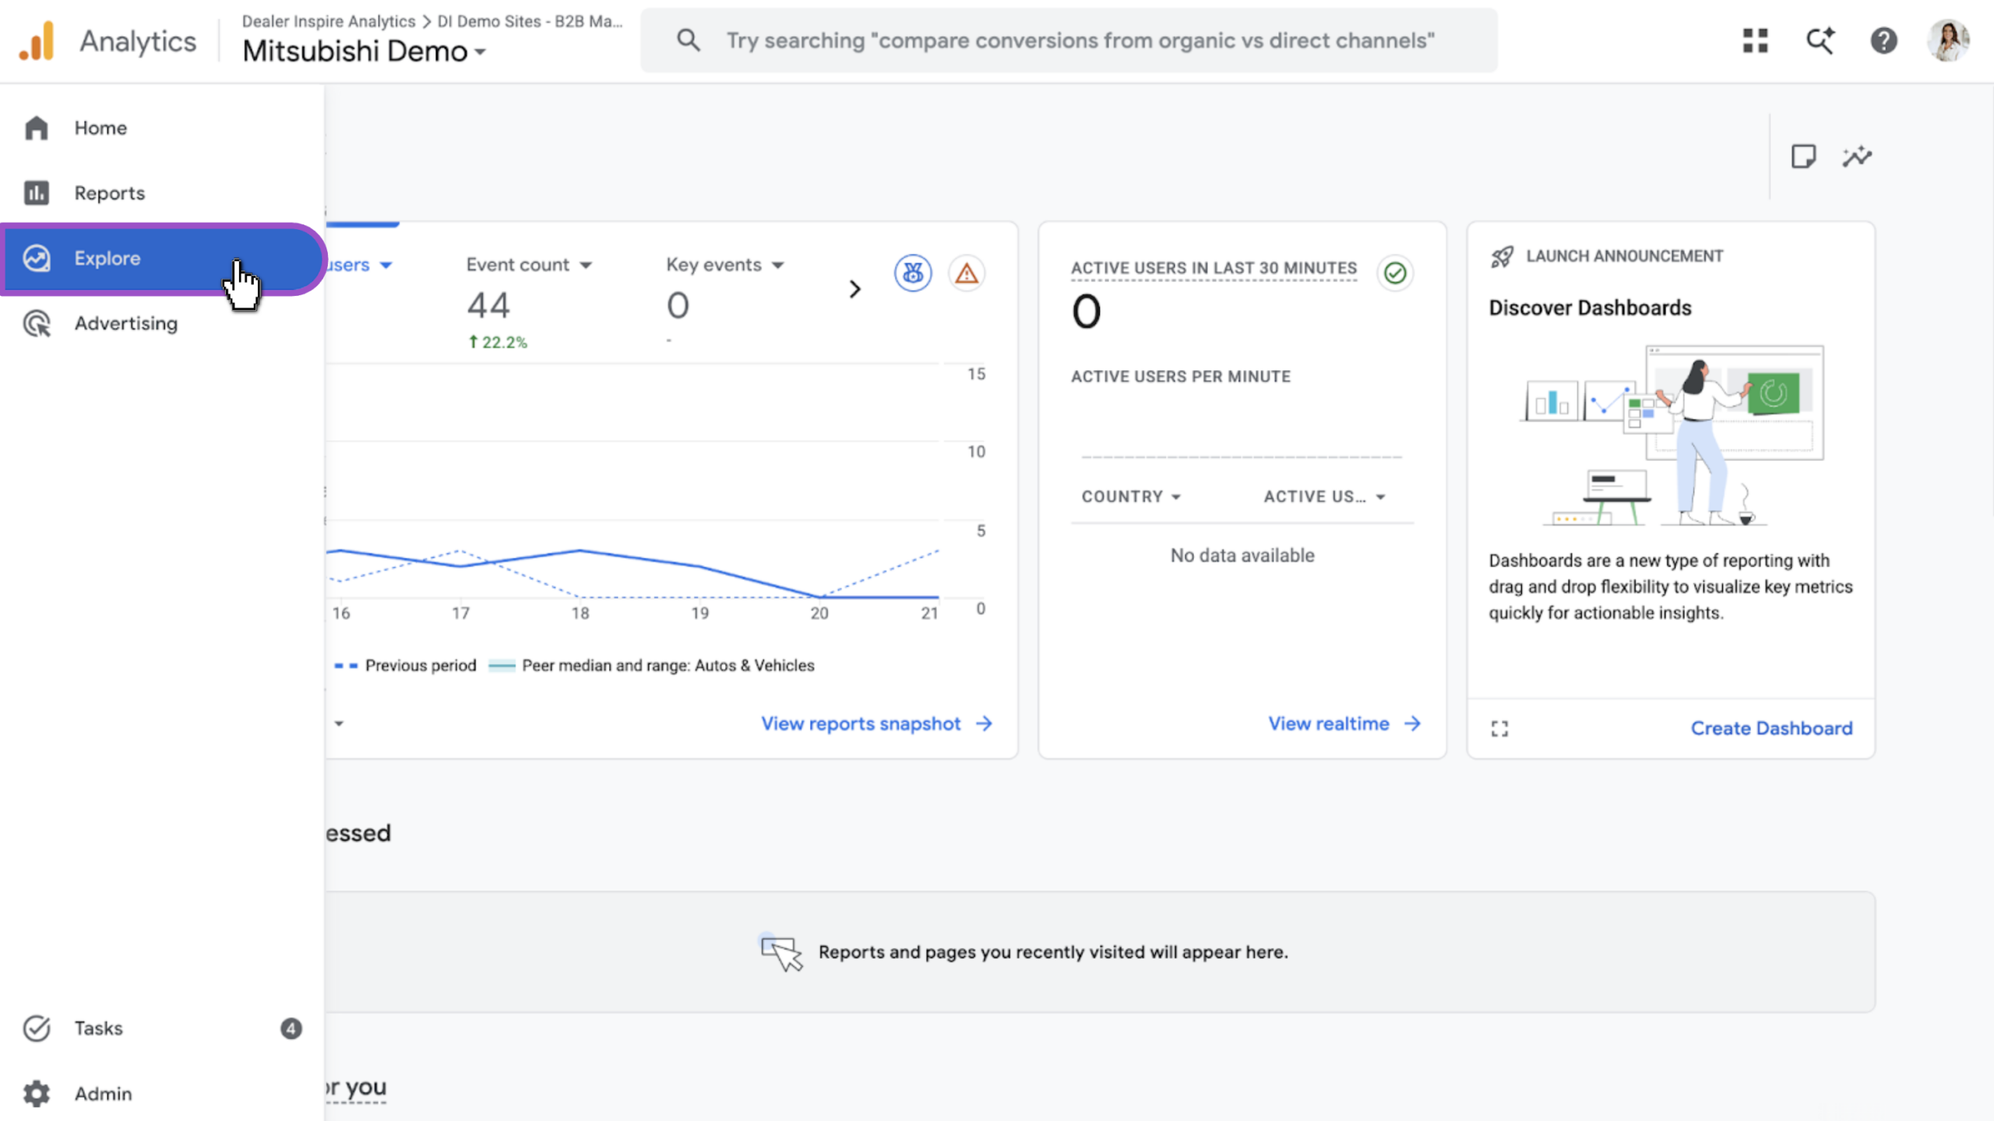Click the No data available text
Viewport: 1994px width, 1121px height.
click(1242, 555)
